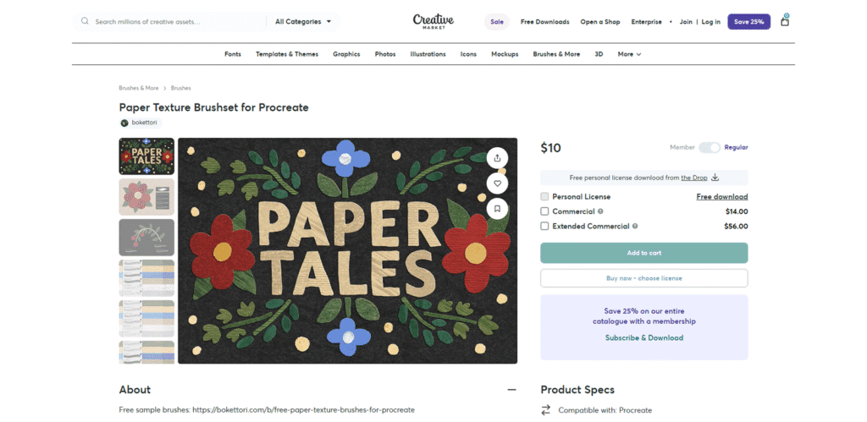Check the Extended Commercial license checkbox
Image resolution: width=867 pixels, height=422 pixels.
tap(545, 227)
